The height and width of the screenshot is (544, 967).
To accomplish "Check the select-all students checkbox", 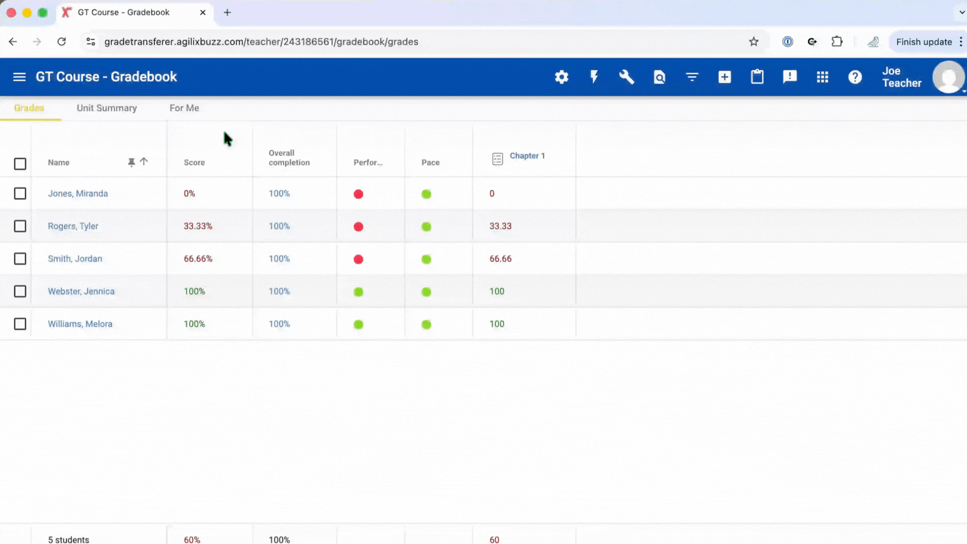I will click(20, 164).
